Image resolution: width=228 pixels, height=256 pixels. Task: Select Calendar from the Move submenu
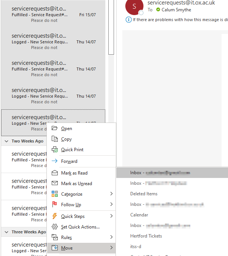(x=139, y=215)
